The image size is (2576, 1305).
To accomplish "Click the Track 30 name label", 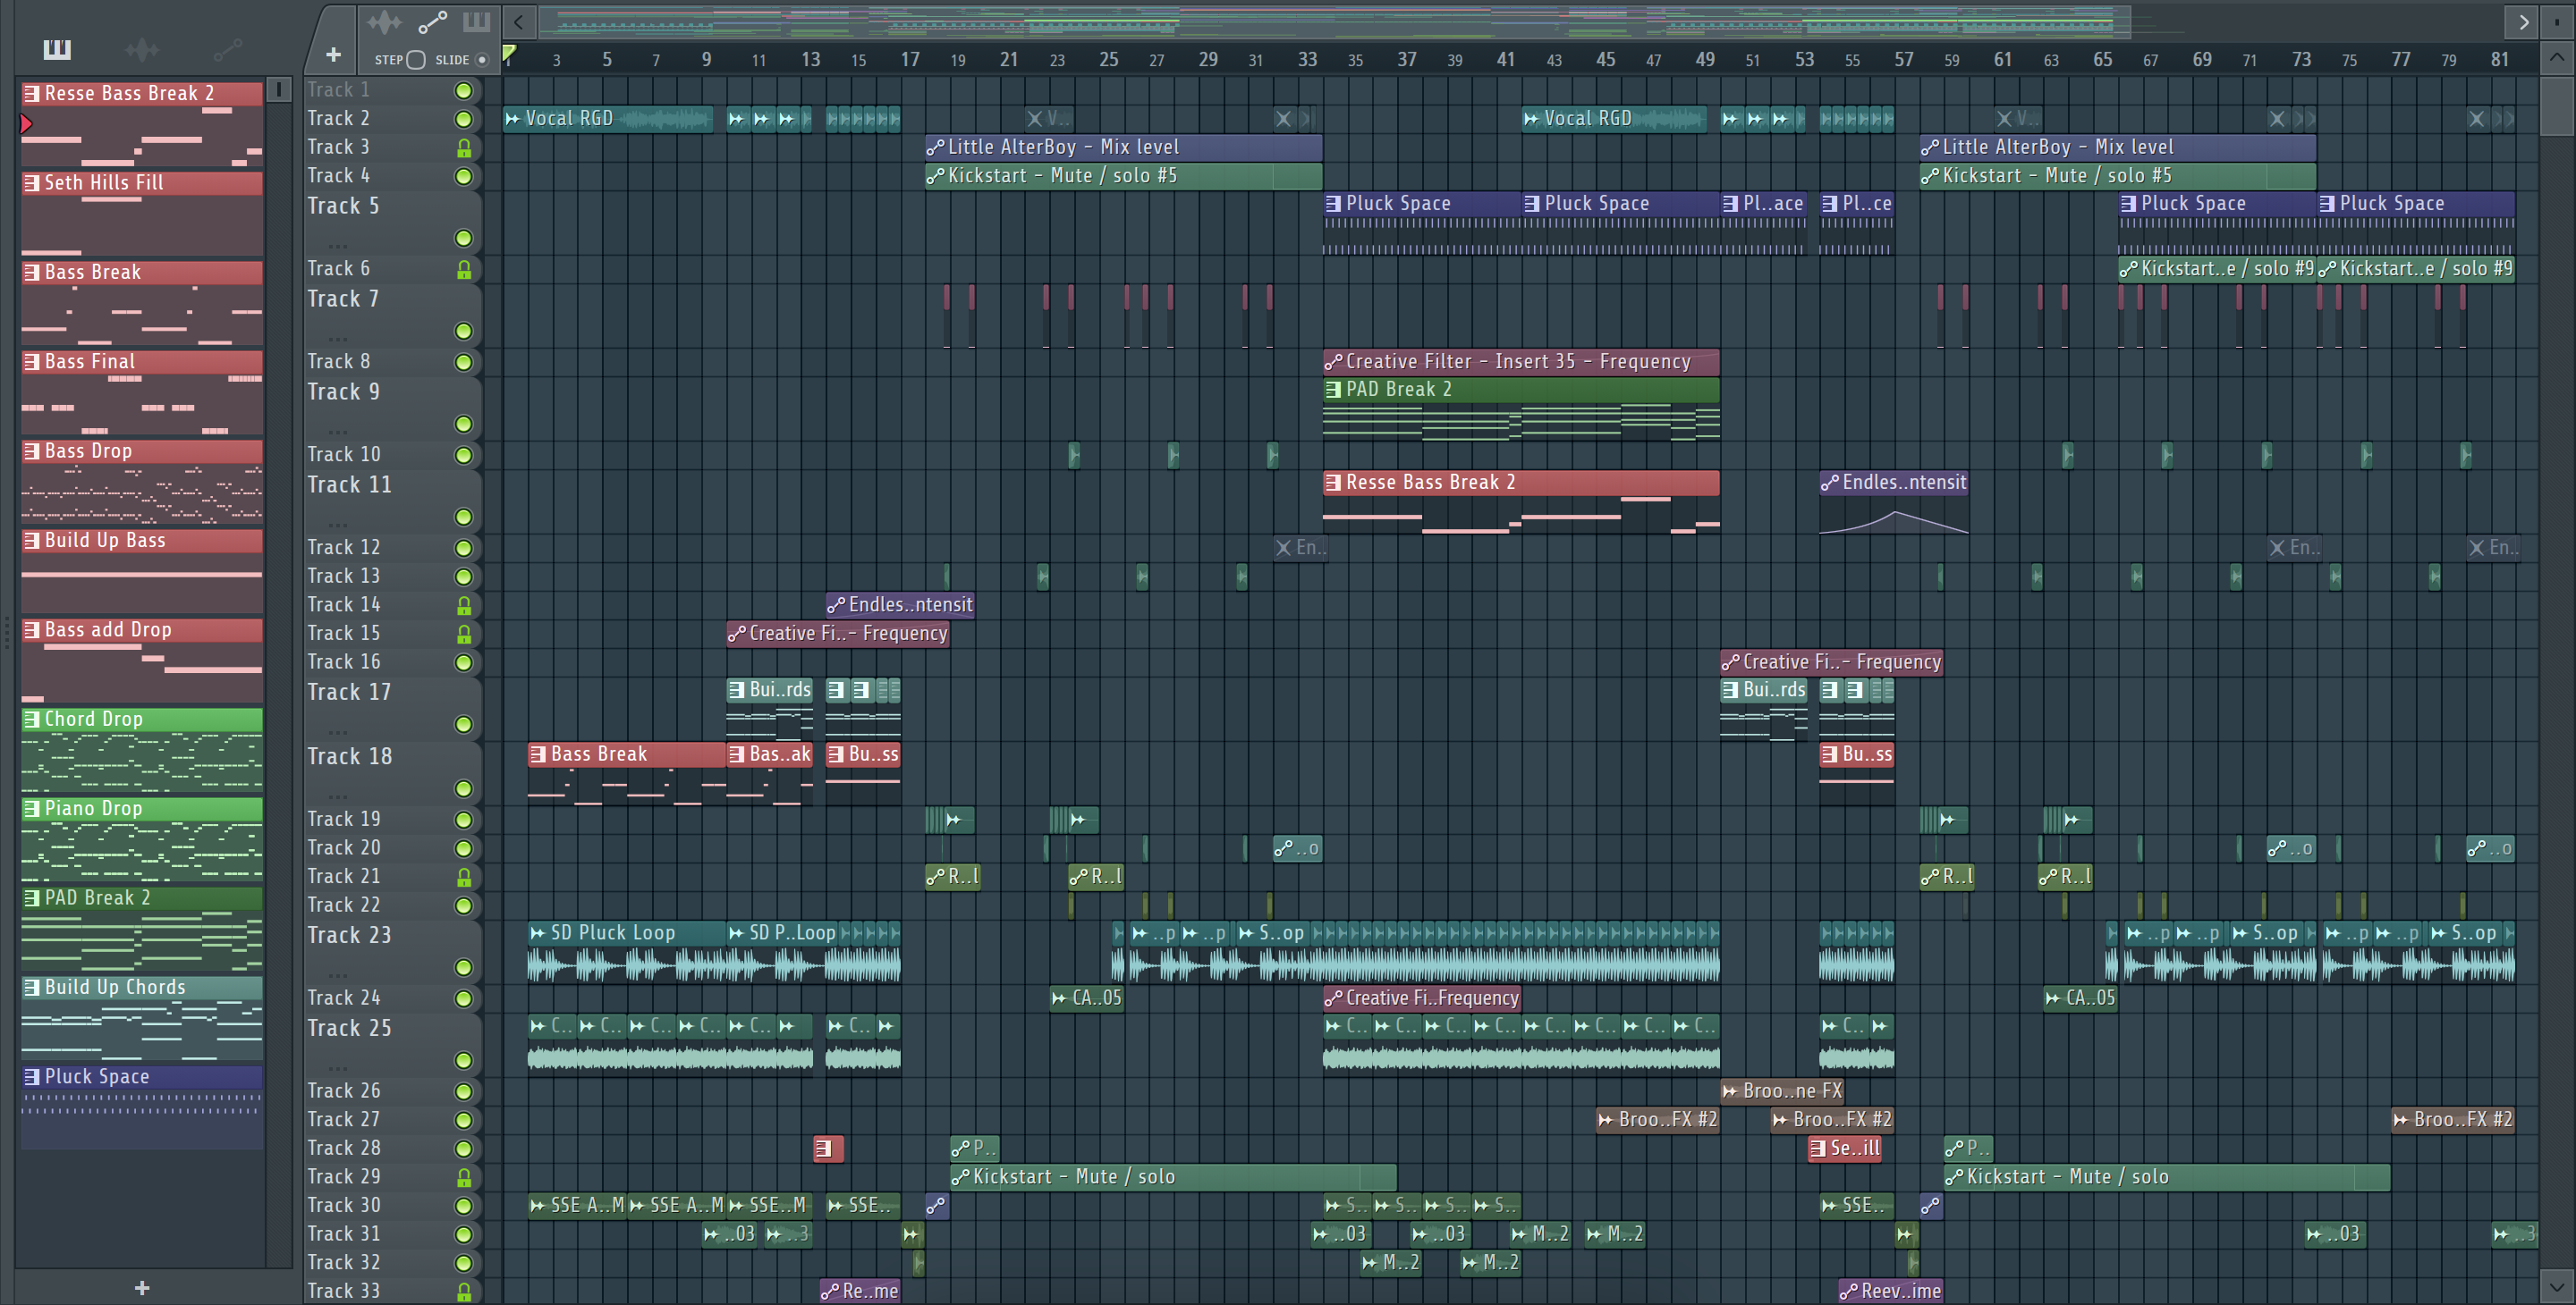I will click(343, 1206).
